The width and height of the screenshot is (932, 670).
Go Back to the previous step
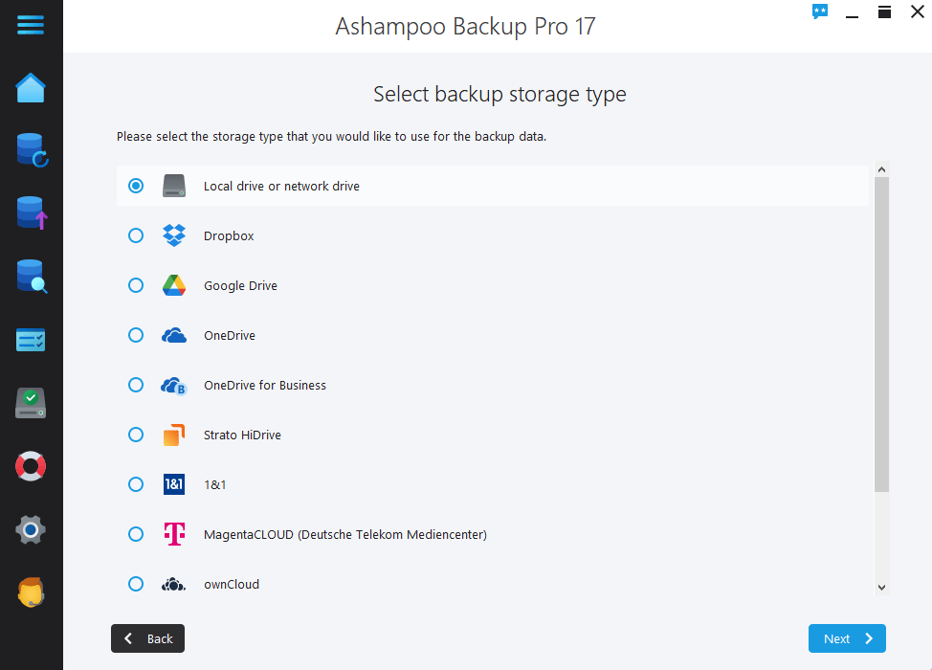pyautogui.click(x=147, y=638)
